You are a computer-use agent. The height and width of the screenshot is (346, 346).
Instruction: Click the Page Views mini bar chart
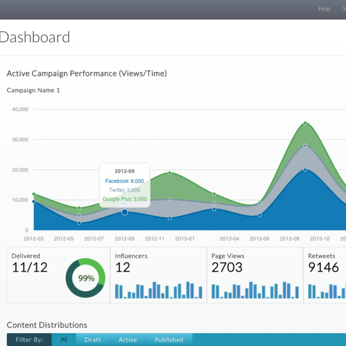tap(255, 289)
